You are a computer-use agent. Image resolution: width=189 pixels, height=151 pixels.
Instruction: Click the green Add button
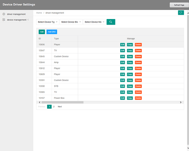coord(42,32)
